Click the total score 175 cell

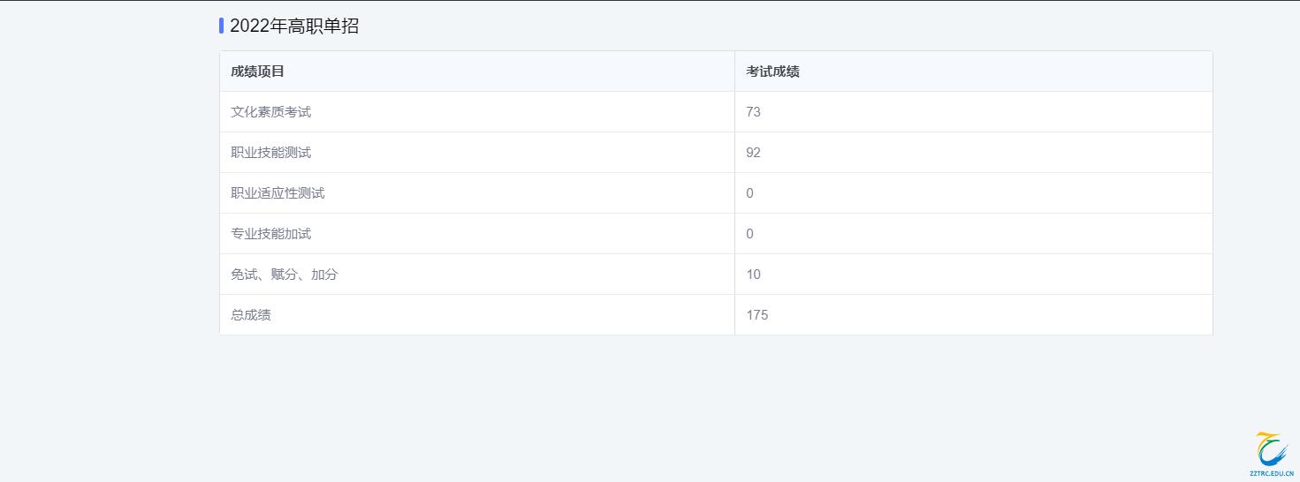(x=756, y=315)
